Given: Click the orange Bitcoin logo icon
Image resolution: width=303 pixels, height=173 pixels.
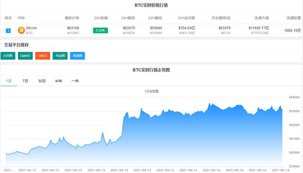Looking at the screenshot, I should tap(21, 30).
